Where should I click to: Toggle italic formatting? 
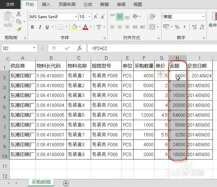coord(40,27)
